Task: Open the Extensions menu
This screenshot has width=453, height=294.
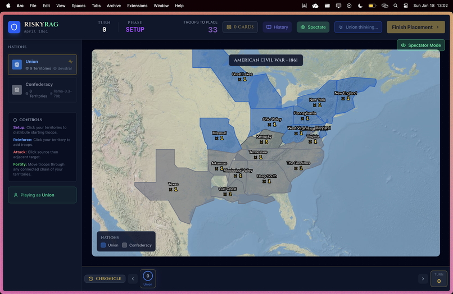Action: pyautogui.click(x=137, y=6)
